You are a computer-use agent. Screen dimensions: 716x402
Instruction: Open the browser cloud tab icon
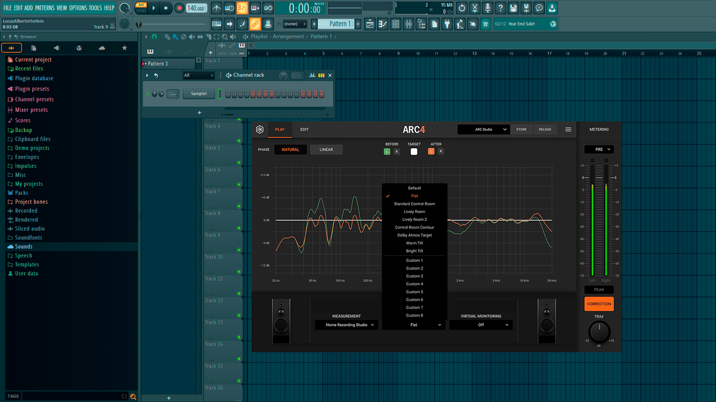(102, 48)
